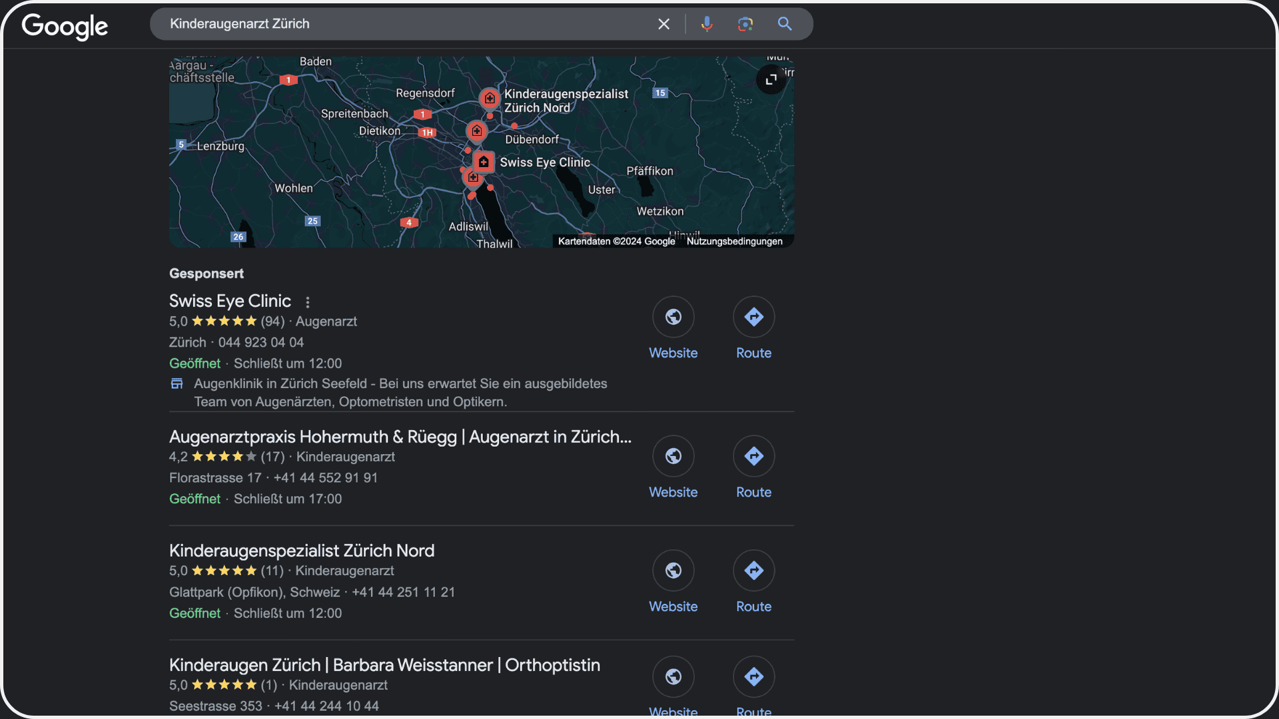Open Swiss Eye Clinic listing title
Screen dimensions: 1279x719
[230, 301]
